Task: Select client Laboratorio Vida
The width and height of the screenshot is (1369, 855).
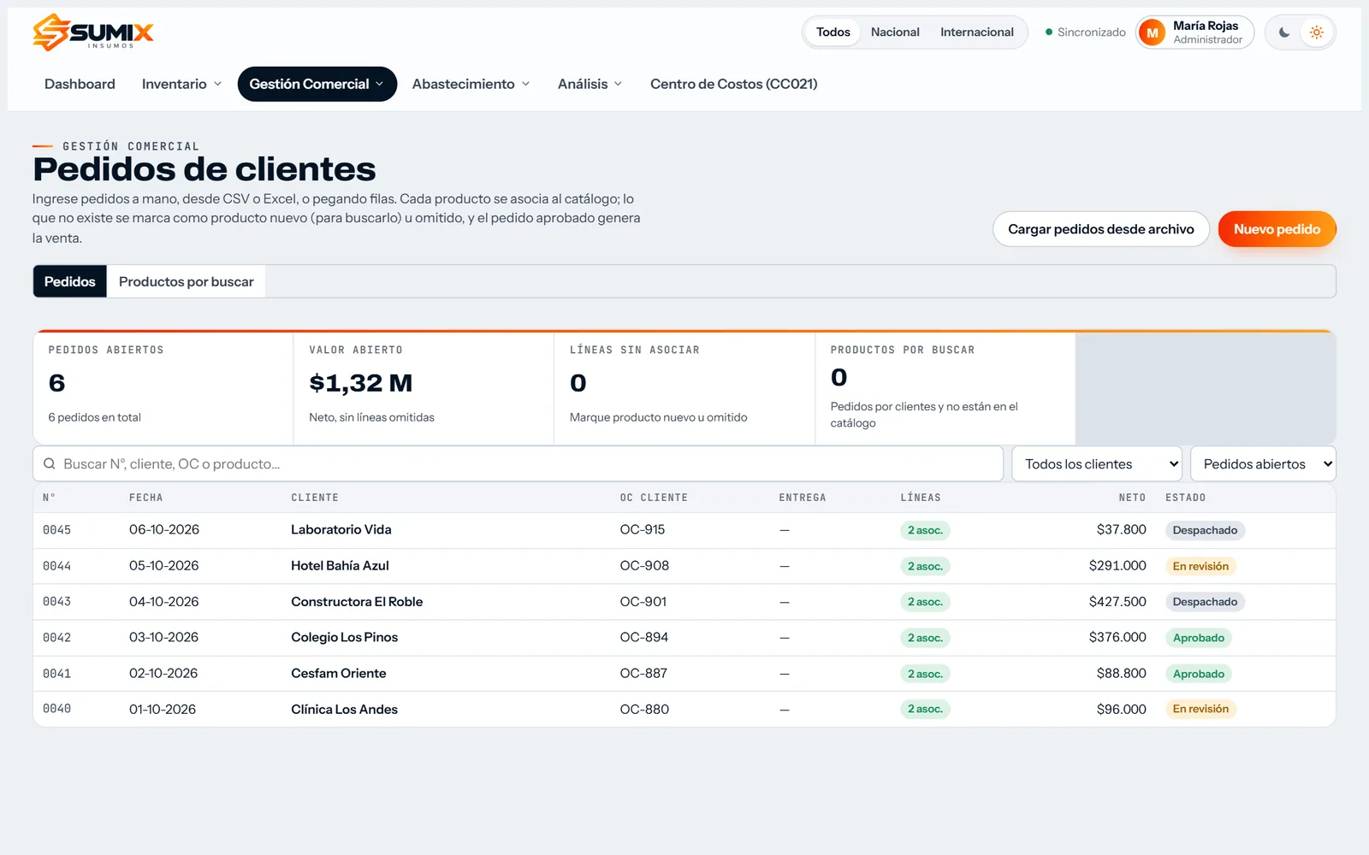Action: (x=341, y=530)
